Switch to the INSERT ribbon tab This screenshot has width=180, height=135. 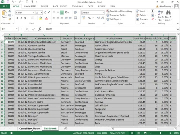(x=44, y=6)
